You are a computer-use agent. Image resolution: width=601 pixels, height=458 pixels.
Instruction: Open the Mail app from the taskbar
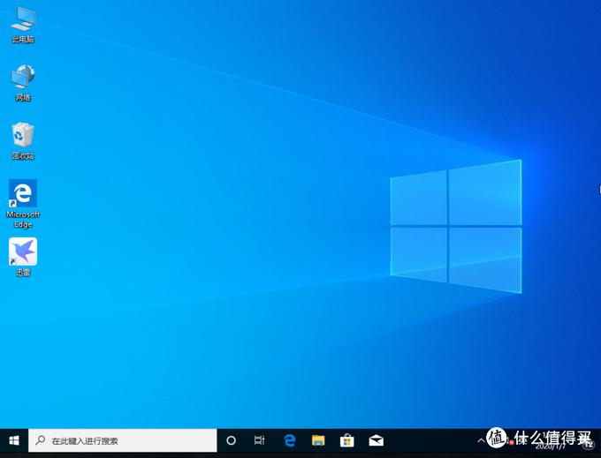377,440
